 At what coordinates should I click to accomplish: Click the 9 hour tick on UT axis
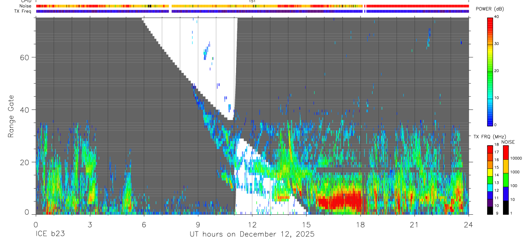(x=198, y=224)
